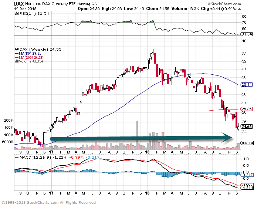The height and width of the screenshot is (206, 264).
Task: Click the 32 price axis label
Action: tap(244, 61)
